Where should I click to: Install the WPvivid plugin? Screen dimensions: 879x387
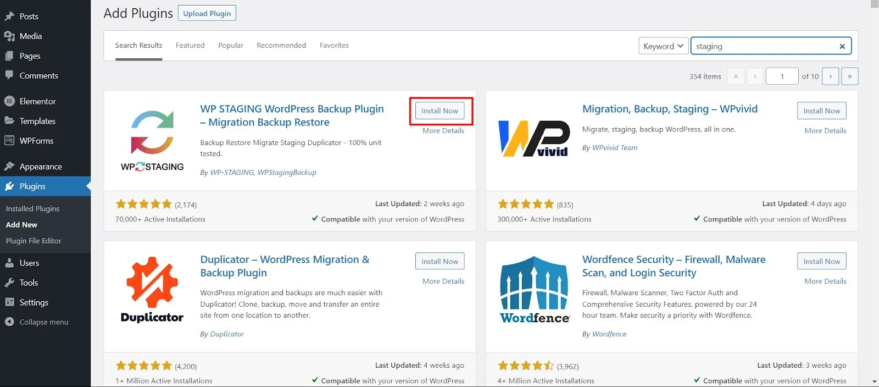(822, 111)
